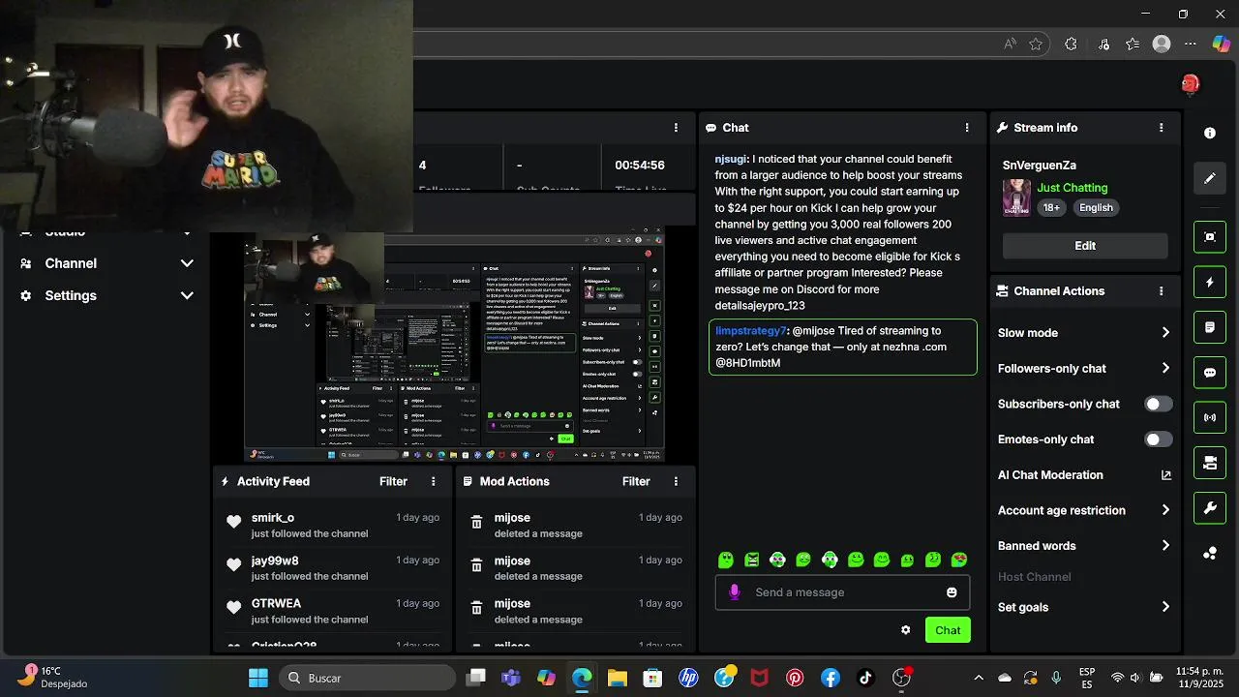Click the info icon in the right sidebar
Viewport: 1239px width, 697px height.
pos(1210,134)
